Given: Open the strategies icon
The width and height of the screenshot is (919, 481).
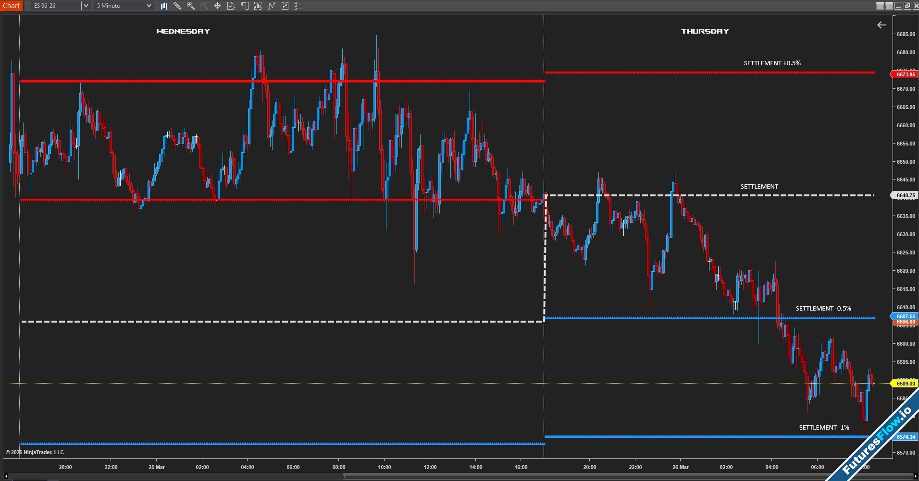Looking at the screenshot, I should (x=285, y=6).
